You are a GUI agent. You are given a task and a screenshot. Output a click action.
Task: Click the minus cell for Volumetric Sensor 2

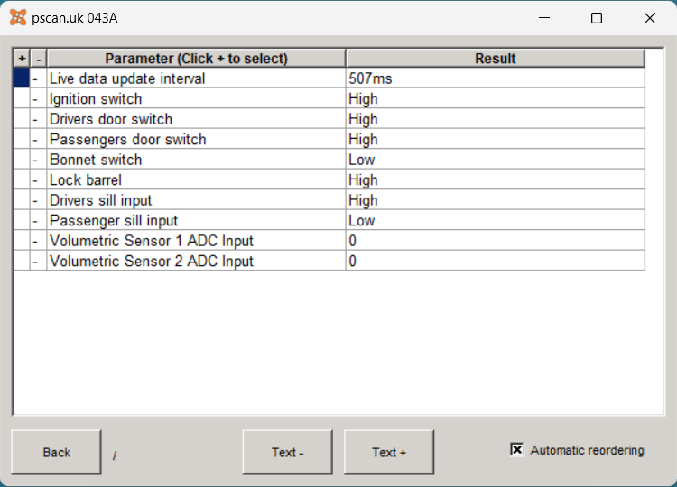(39, 261)
